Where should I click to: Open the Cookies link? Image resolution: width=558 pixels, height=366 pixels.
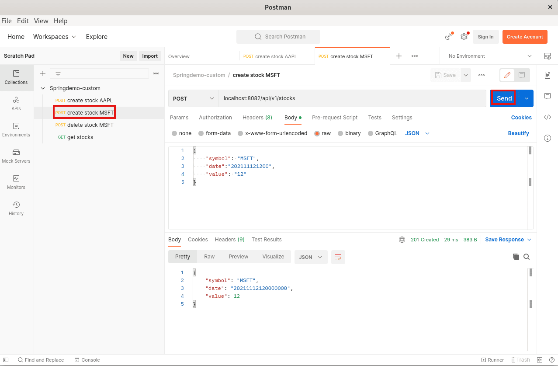point(521,118)
